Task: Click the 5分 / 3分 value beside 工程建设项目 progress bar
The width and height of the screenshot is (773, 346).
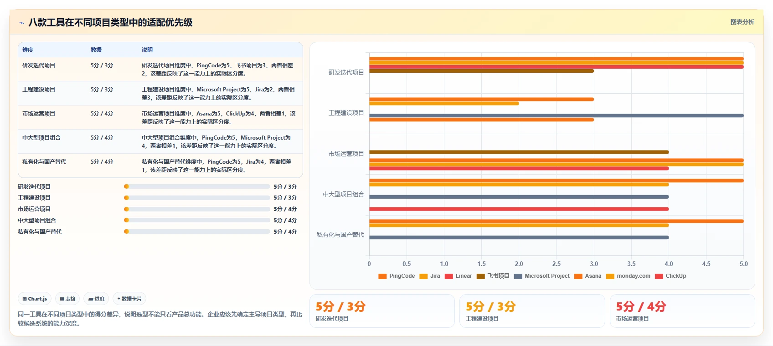Action: point(285,198)
